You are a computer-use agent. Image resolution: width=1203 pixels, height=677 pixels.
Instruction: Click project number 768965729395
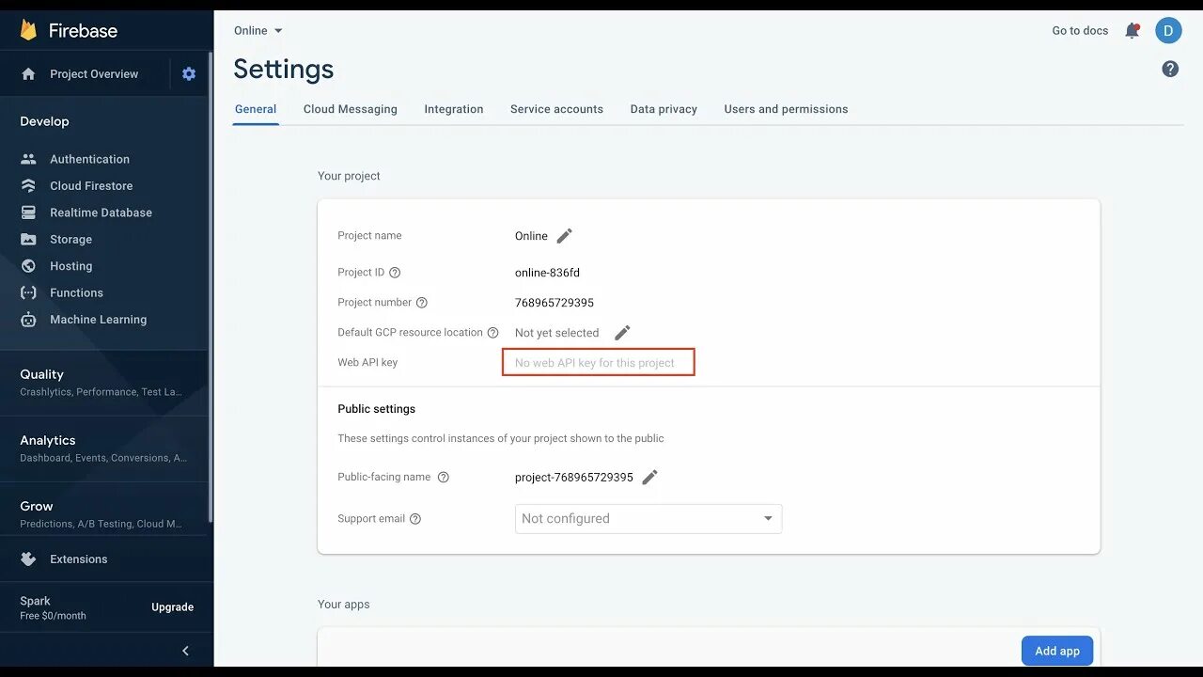coord(555,303)
